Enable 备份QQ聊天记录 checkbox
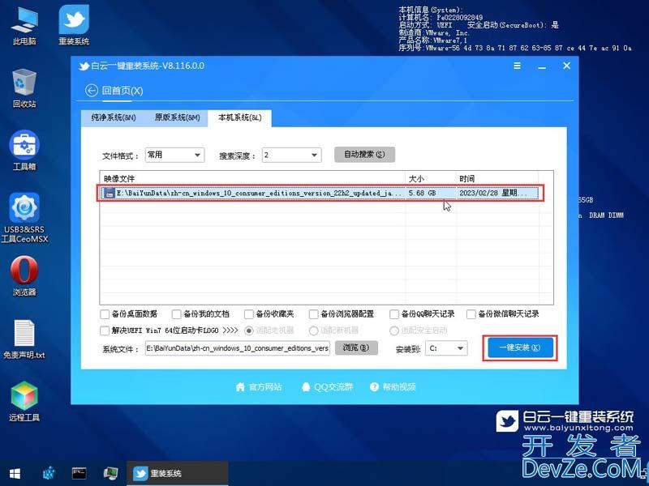 pyautogui.click(x=394, y=314)
